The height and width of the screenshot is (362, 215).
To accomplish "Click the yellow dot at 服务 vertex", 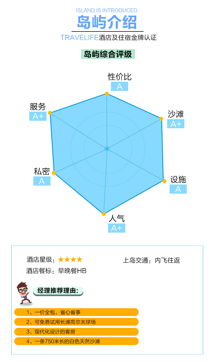I will coord(50,113).
